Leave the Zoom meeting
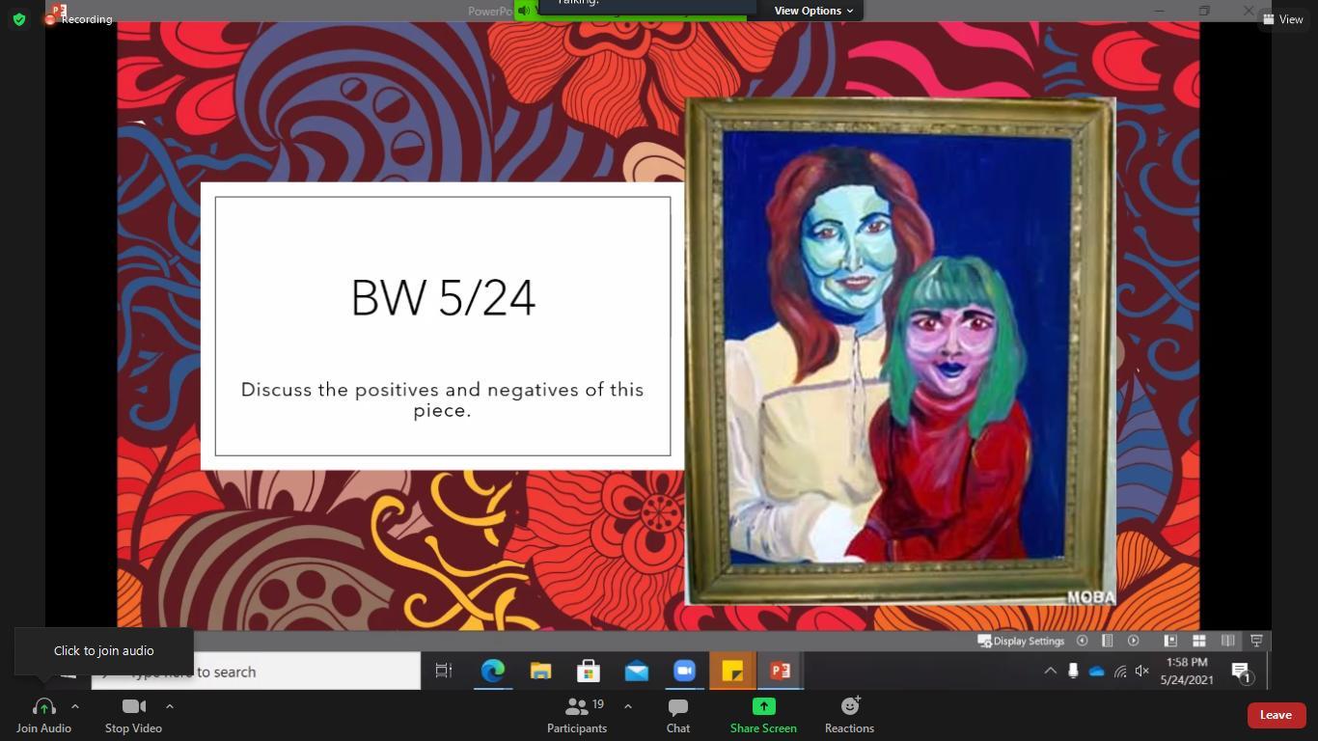This screenshot has width=1318, height=741. click(x=1276, y=715)
